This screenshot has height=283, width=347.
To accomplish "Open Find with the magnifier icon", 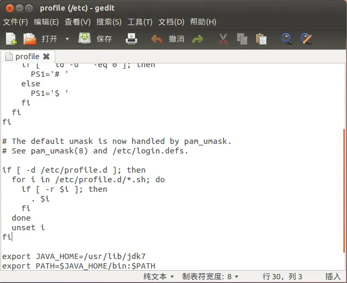I will tap(286, 39).
